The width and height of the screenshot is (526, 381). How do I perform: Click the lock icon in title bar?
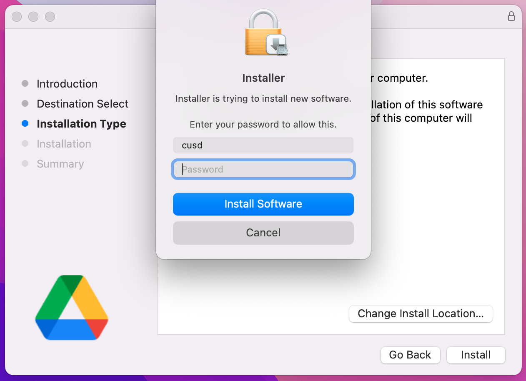(x=511, y=16)
